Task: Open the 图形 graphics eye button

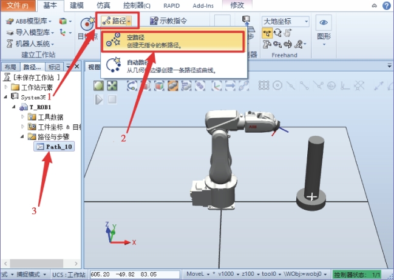Action: (324, 22)
